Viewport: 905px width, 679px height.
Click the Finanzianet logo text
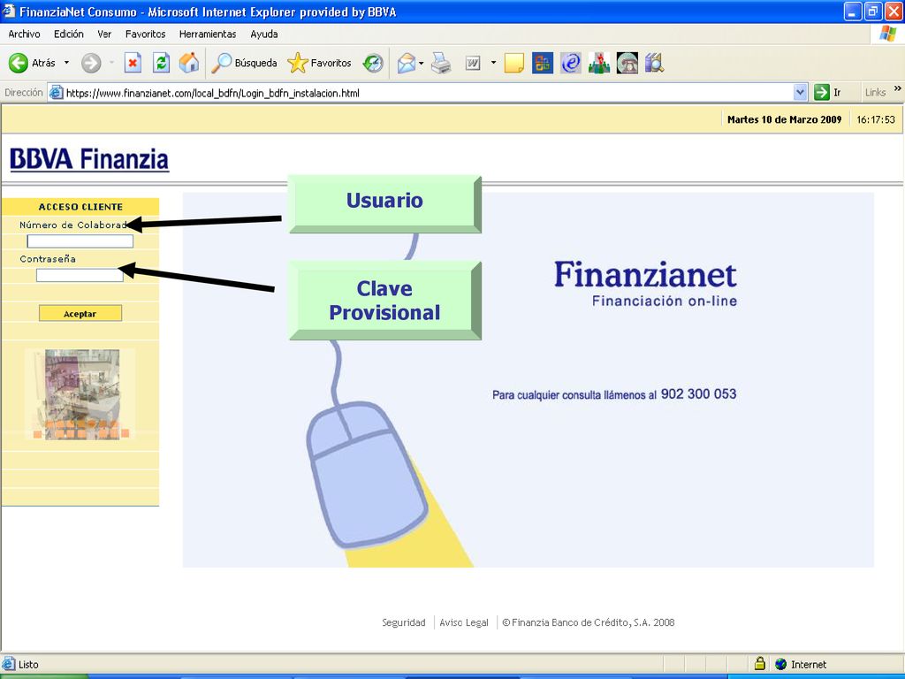click(x=645, y=275)
